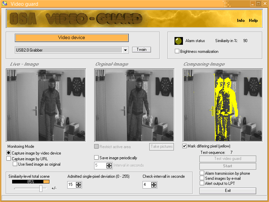Screen dimensions: 269x202
Task: Increase Admitted single-pixel deviation value
Action: click(x=79, y=183)
